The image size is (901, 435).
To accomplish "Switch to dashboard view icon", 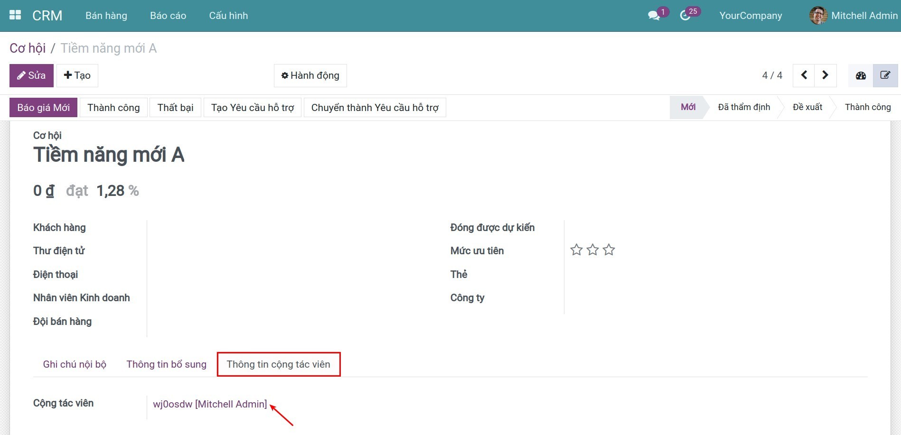I will (861, 75).
